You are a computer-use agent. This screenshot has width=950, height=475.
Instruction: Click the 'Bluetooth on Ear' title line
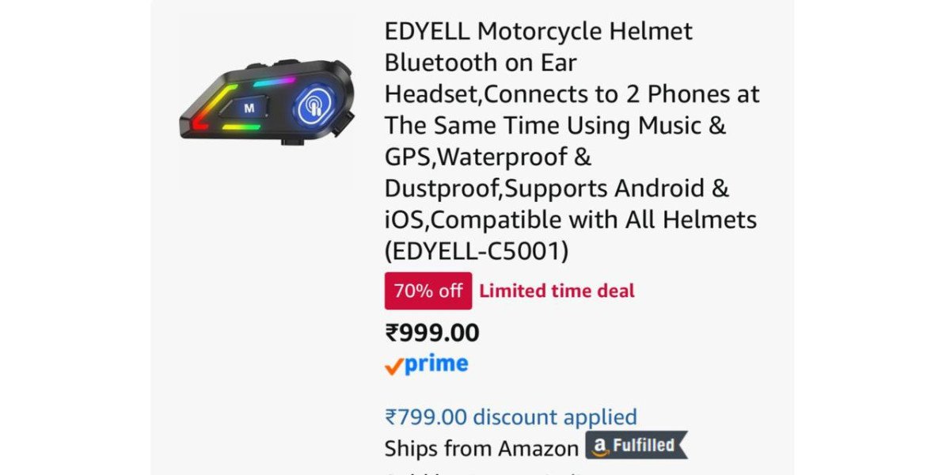481,63
